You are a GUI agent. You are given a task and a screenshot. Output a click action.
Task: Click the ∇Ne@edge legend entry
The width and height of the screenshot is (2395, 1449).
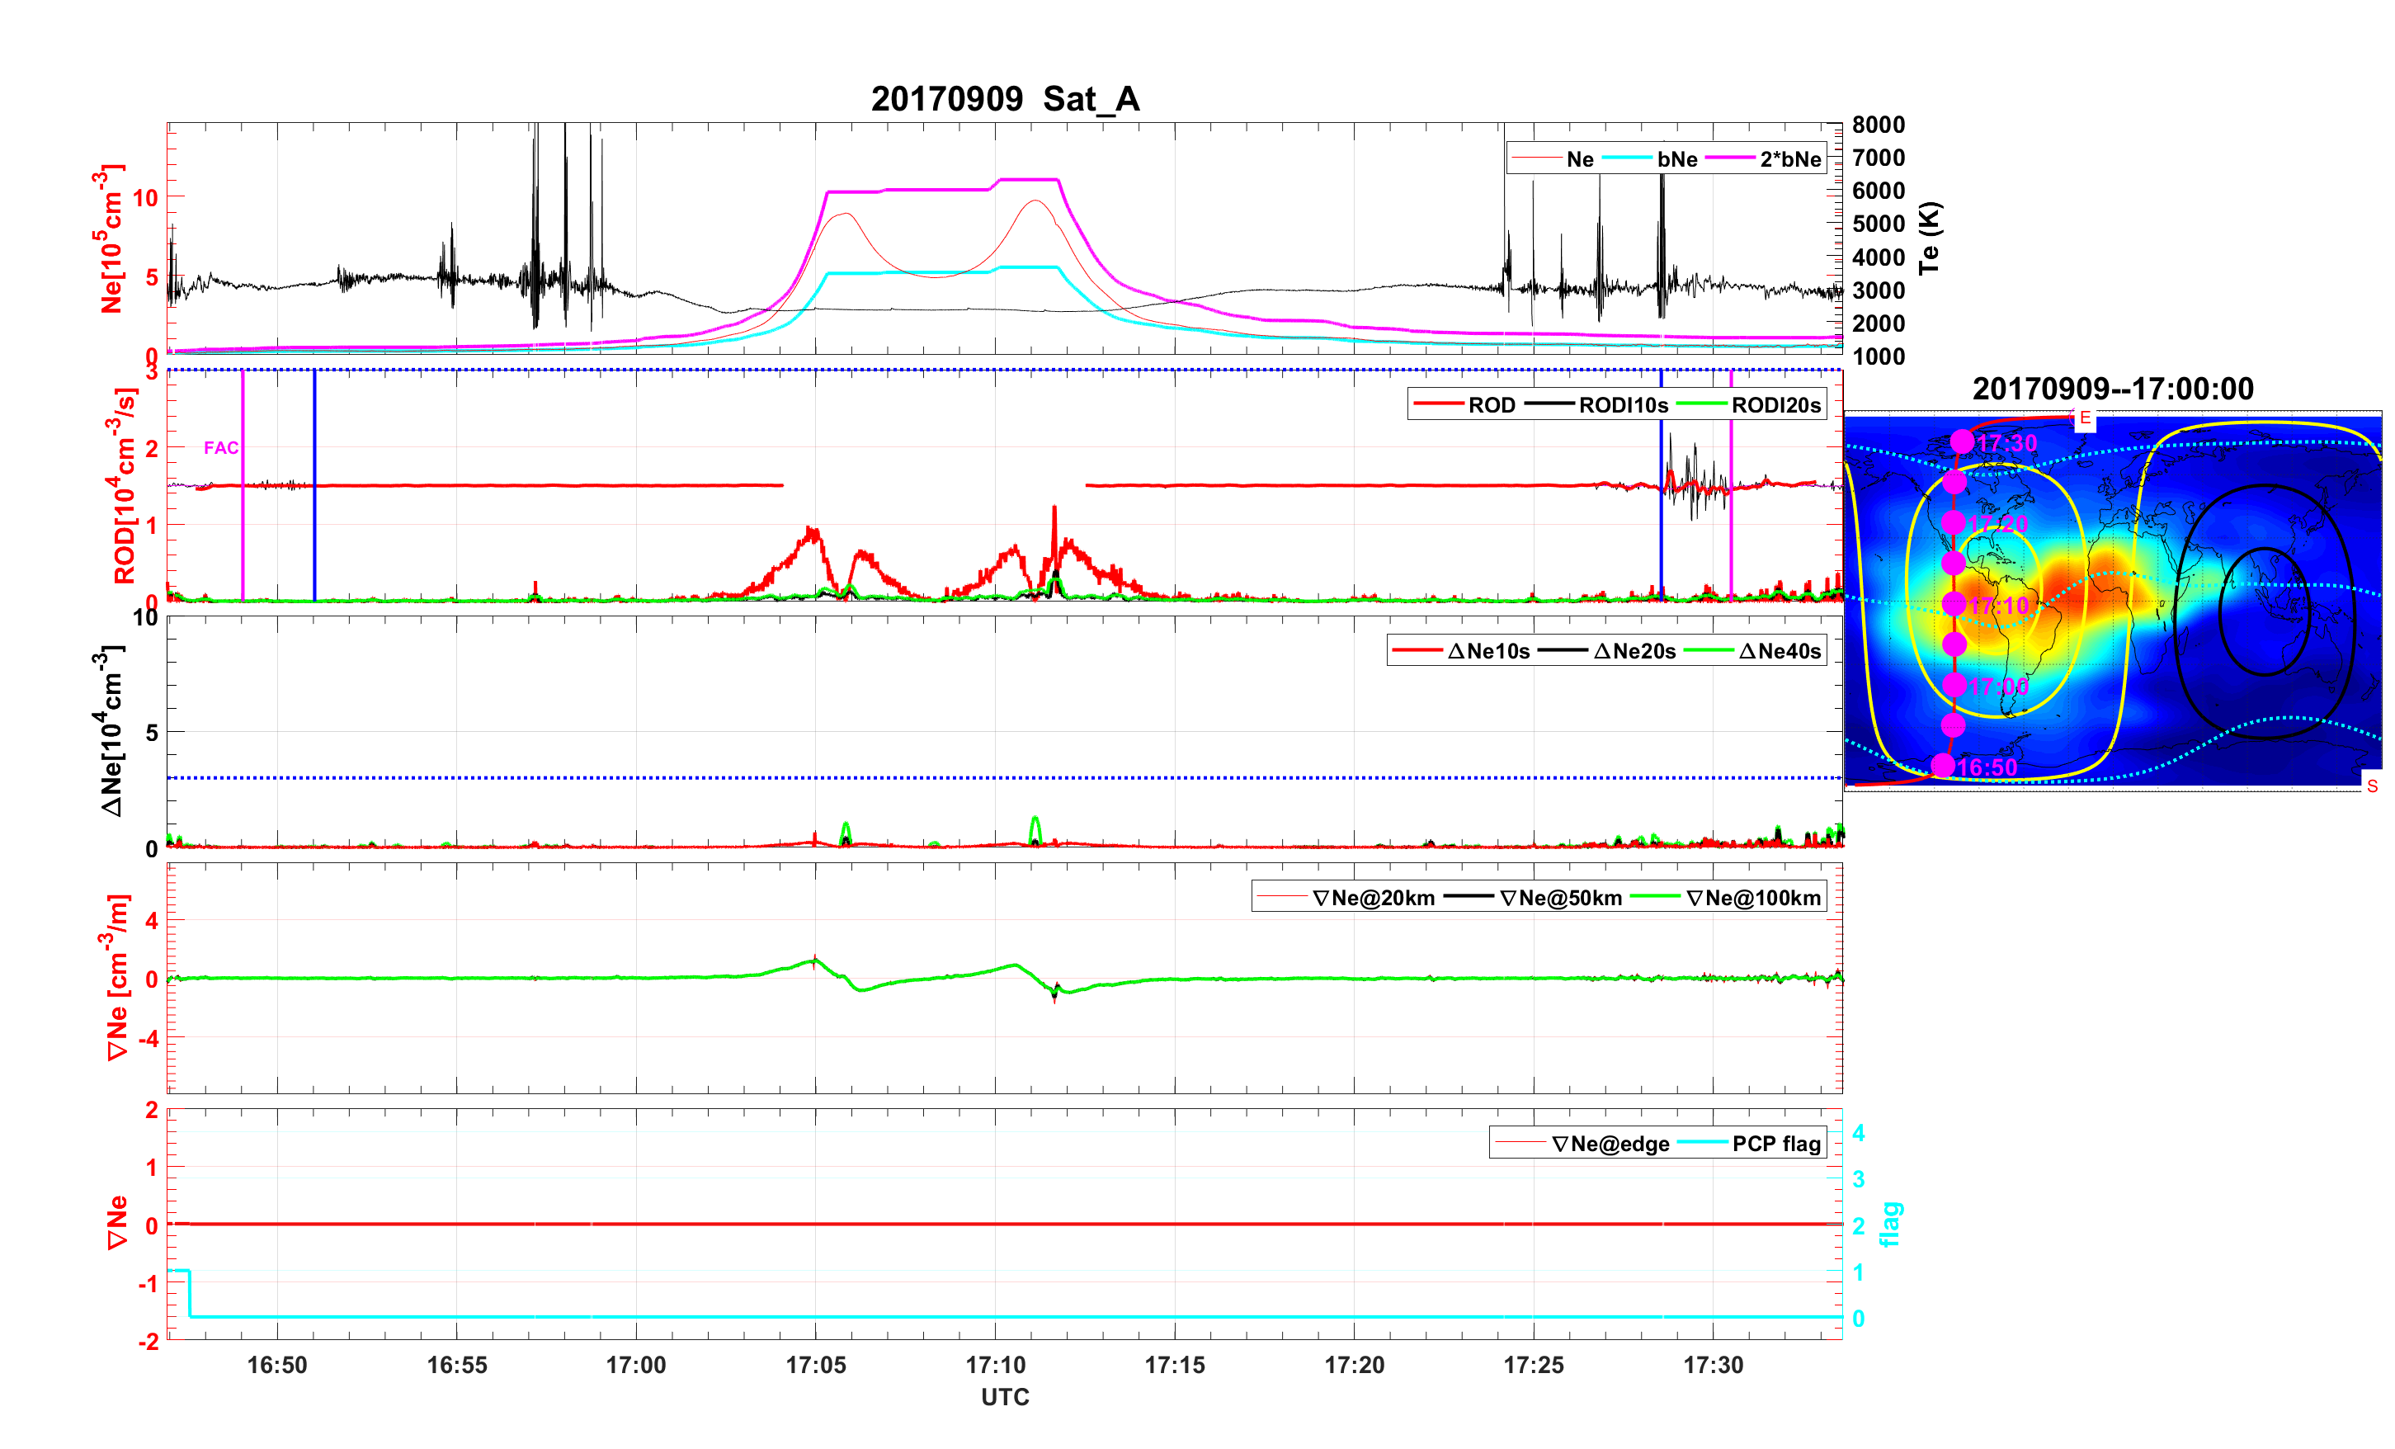click(x=1610, y=1145)
